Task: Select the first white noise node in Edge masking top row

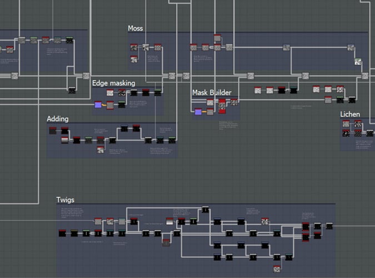Action: (110, 92)
